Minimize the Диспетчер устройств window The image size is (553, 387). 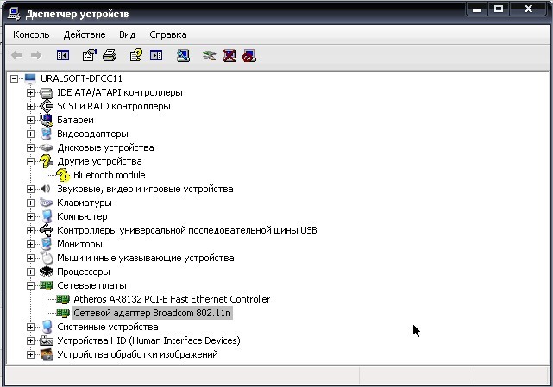[477, 9]
